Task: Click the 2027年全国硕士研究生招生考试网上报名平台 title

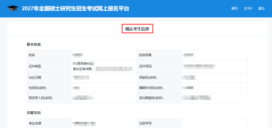Action: [x=76, y=9]
